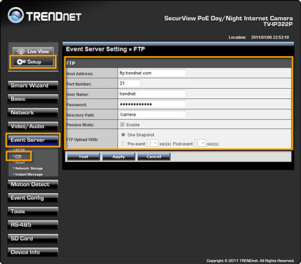Screen dimensions: 301x264
Task: Select the Event Server menu
Action: point(33,140)
